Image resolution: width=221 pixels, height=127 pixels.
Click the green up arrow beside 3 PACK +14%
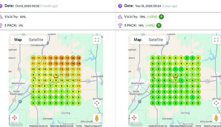(159, 25)
